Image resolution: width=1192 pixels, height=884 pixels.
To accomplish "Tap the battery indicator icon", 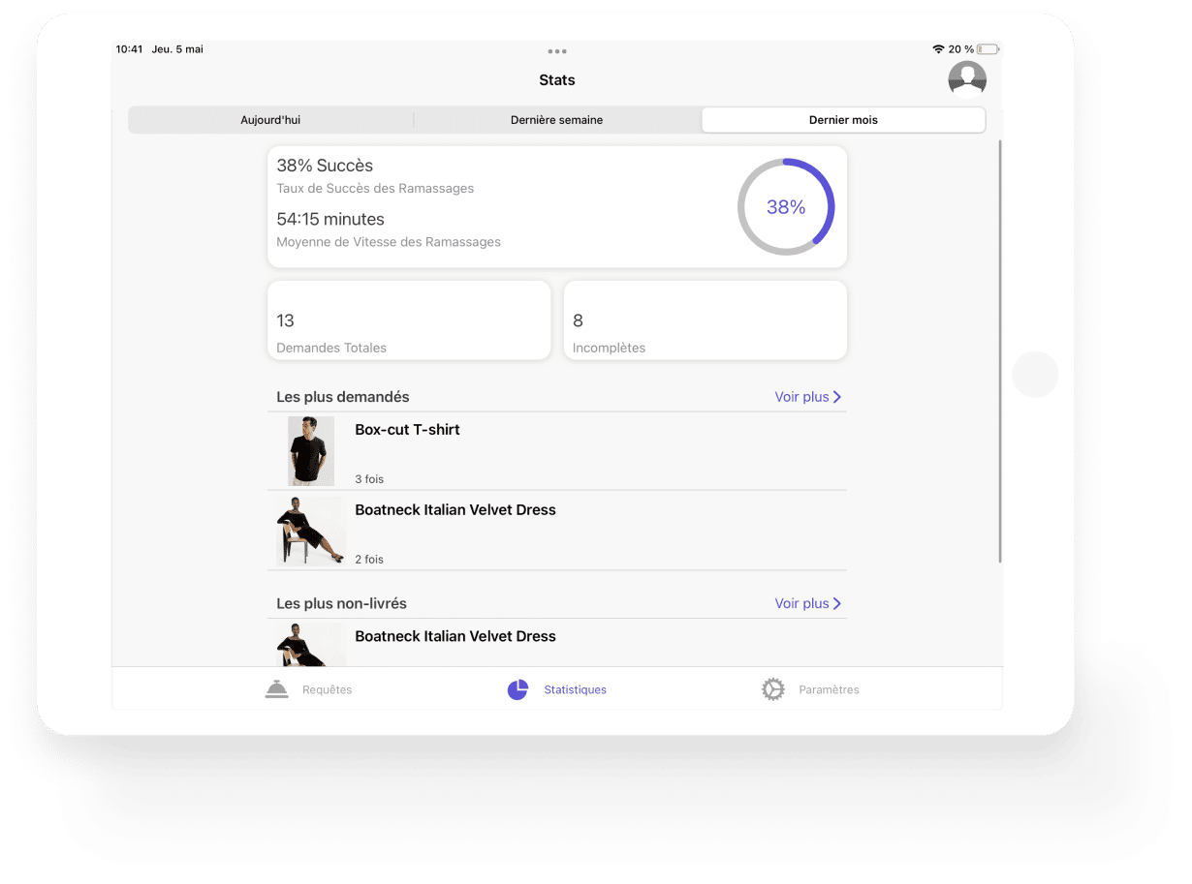I will (988, 49).
